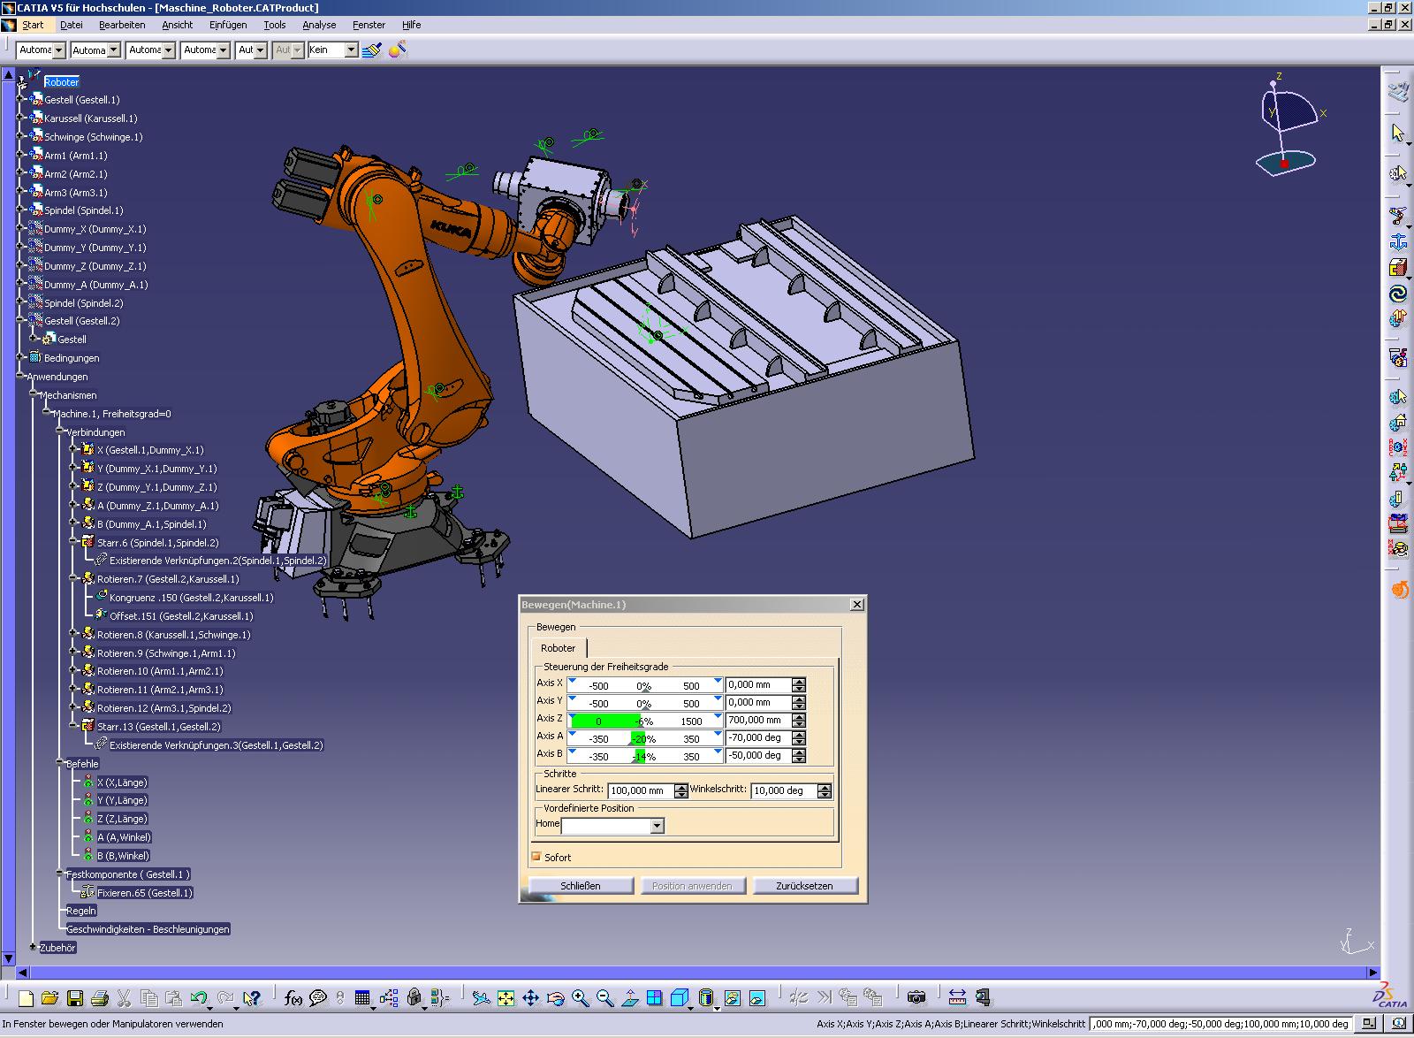Open a file with the folder icon
1414x1038 pixels.
pyautogui.click(x=49, y=998)
